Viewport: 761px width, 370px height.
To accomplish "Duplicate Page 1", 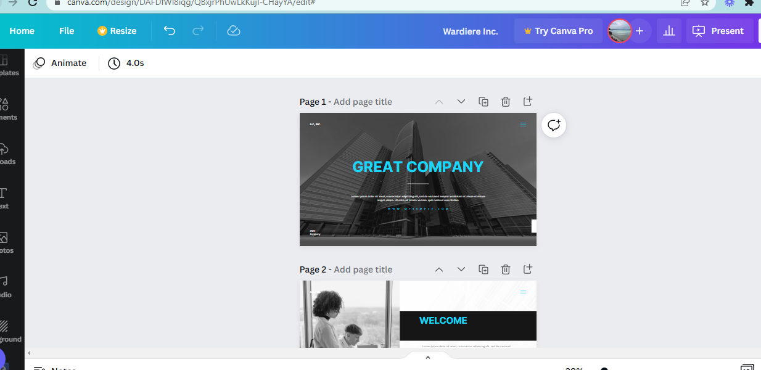I will 483,102.
